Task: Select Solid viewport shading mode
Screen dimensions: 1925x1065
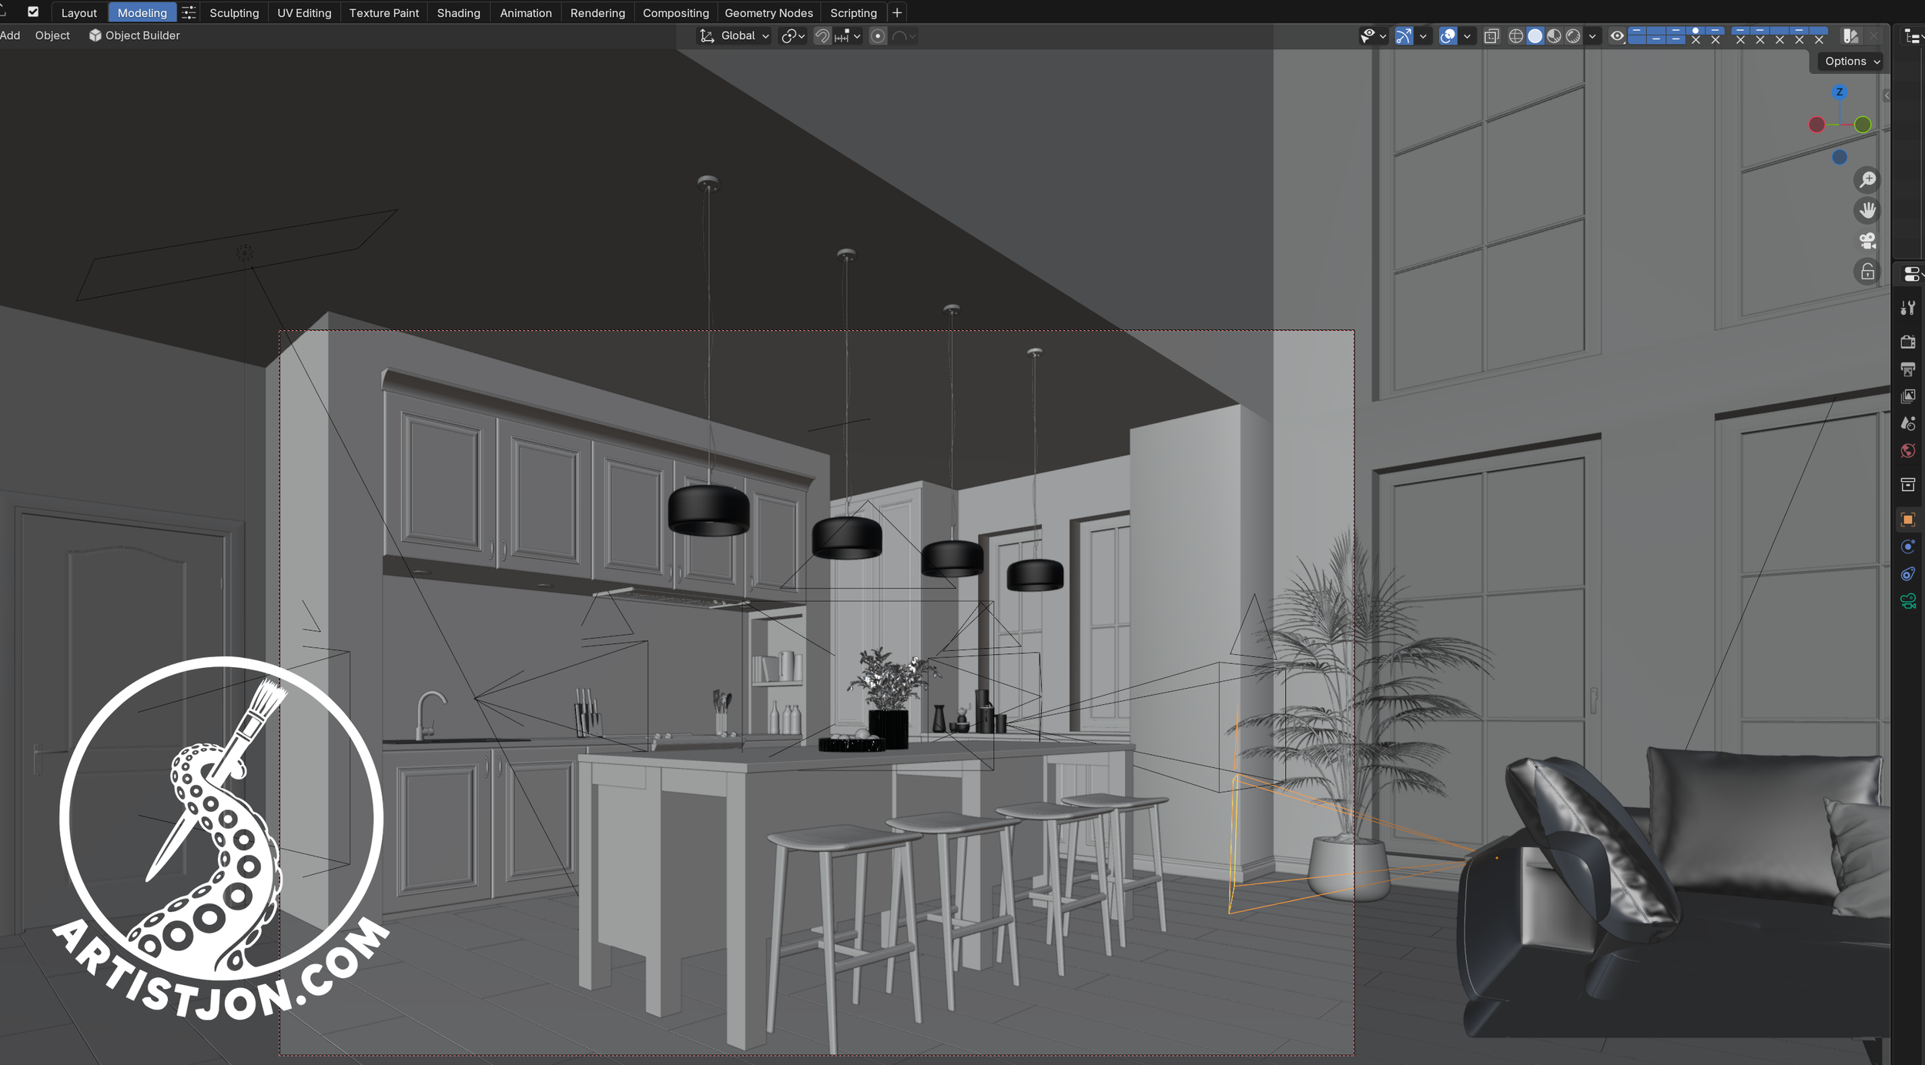Action: (1535, 36)
